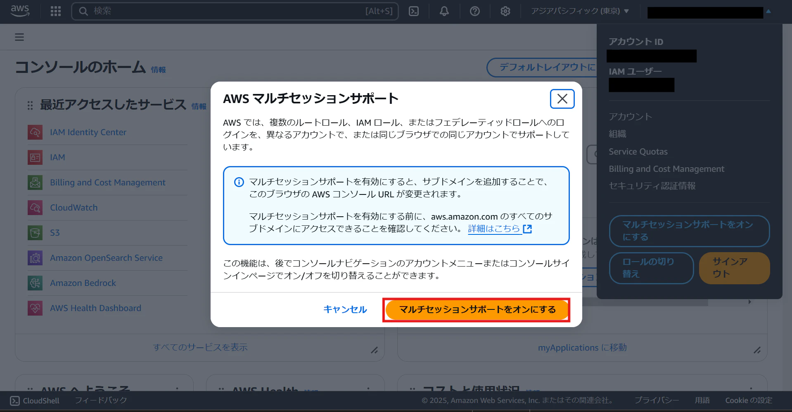
Task: Select アカウント in account menu
Action: click(630, 117)
